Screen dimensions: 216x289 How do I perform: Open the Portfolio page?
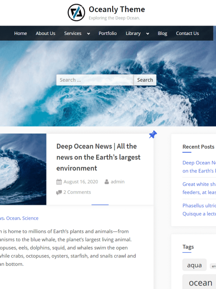pos(108,33)
